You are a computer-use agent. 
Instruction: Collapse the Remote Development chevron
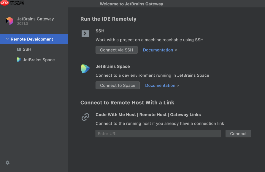pyautogui.click(x=7, y=39)
